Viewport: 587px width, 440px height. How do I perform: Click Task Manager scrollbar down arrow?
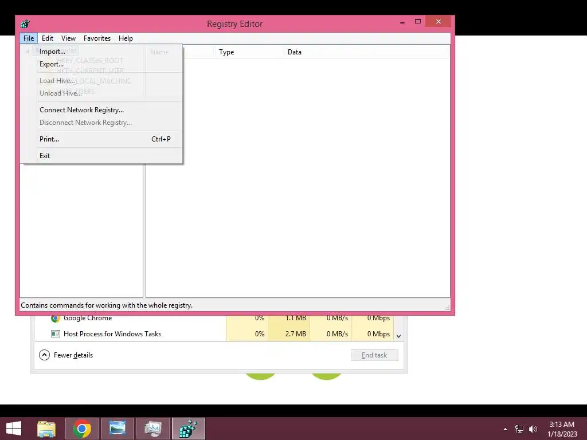tap(399, 336)
